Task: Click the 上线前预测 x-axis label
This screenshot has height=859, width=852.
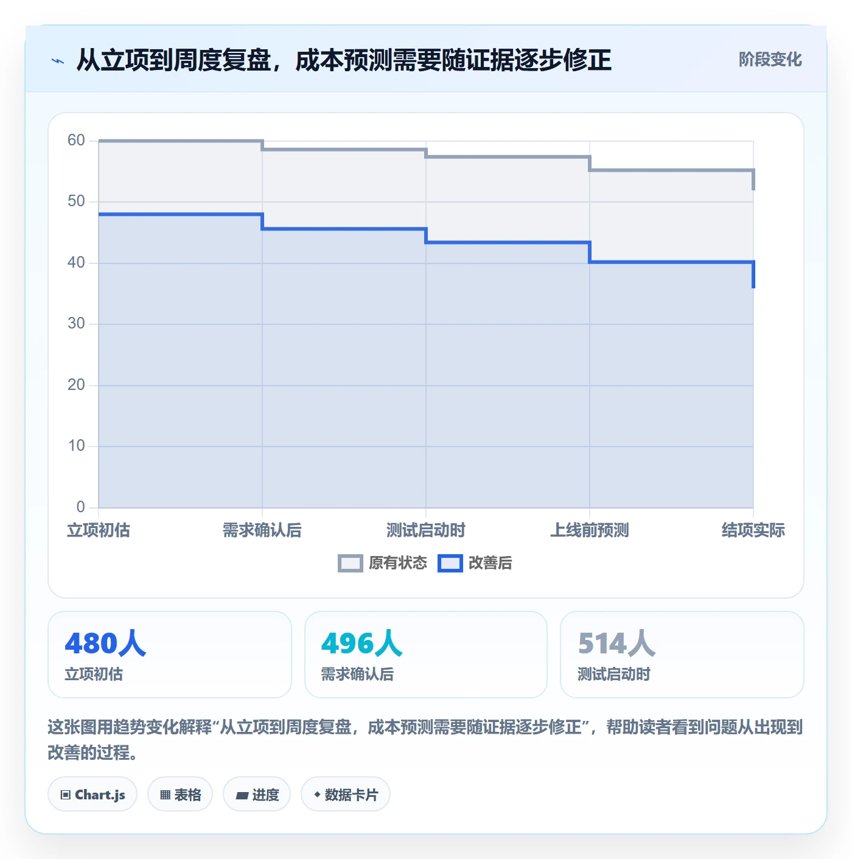Action: coord(590,530)
